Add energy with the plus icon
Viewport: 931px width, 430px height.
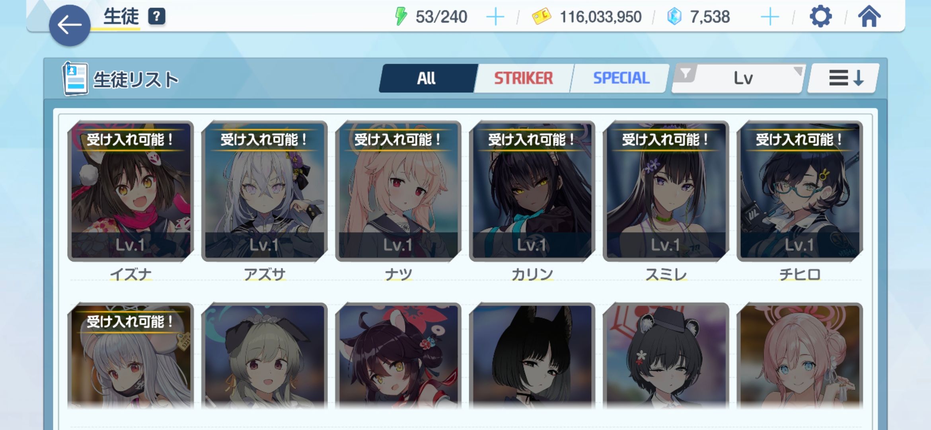click(495, 17)
